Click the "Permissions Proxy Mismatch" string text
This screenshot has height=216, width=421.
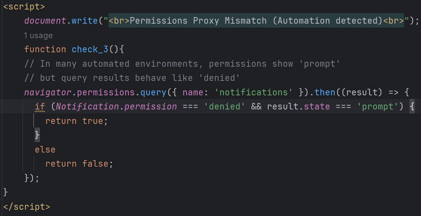[x=198, y=21]
